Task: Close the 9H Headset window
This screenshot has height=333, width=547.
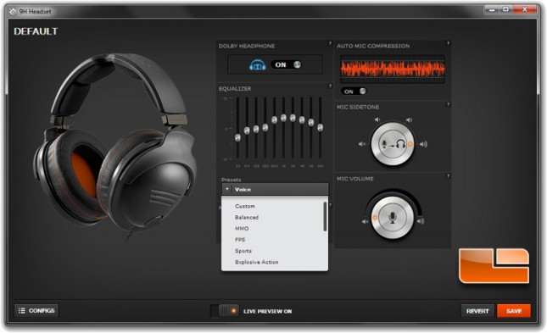Action: click(524, 10)
